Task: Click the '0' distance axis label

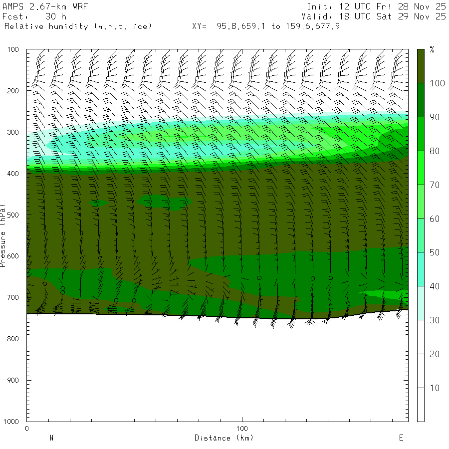Action: [x=27, y=429]
